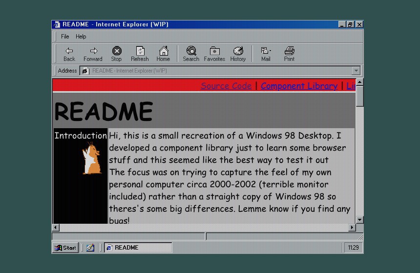Open the Start menu button
This screenshot has height=273, width=420.
point(65,248)
